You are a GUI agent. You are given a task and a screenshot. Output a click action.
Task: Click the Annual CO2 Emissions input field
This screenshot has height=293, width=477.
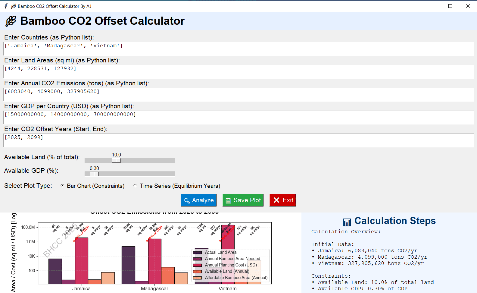pos(238,95)
